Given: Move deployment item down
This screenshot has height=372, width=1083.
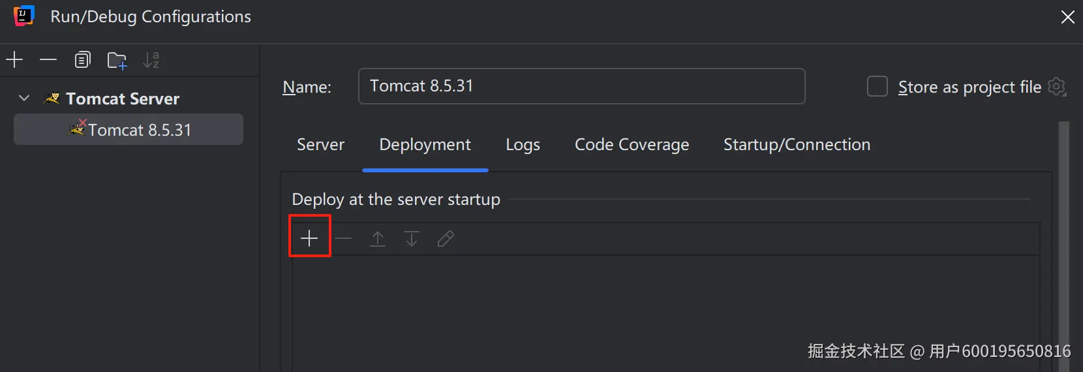Looking at the screenshot, I should (x=412, y=239).
